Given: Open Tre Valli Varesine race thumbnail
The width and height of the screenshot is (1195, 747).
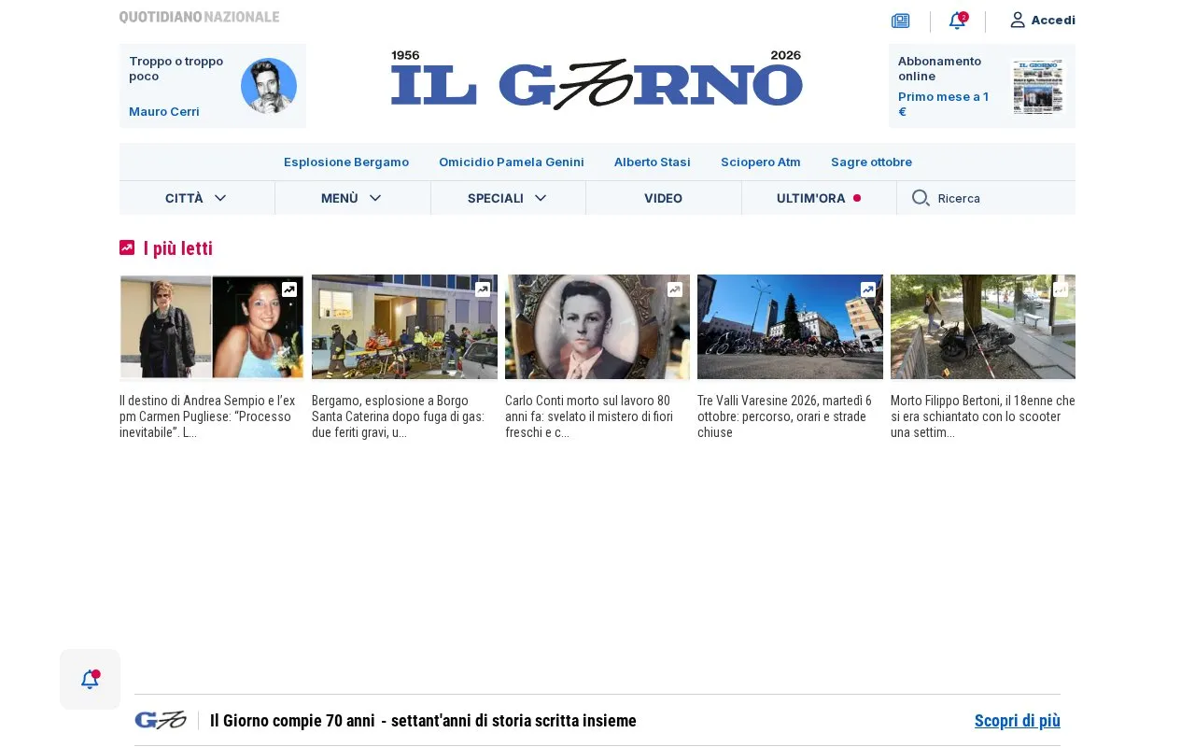Looking at the screenshot, I should (790, 327).
